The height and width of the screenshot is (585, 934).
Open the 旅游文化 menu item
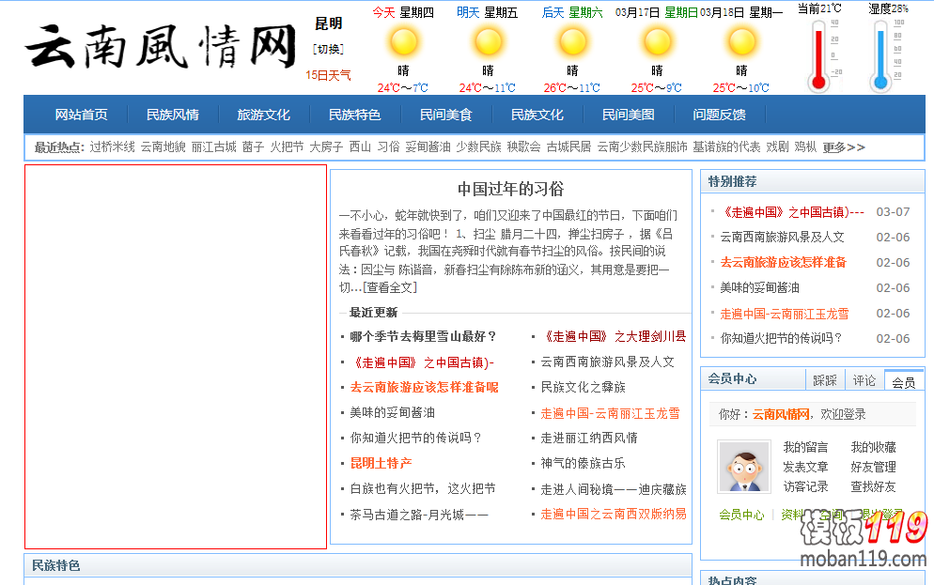pos(264,115)
